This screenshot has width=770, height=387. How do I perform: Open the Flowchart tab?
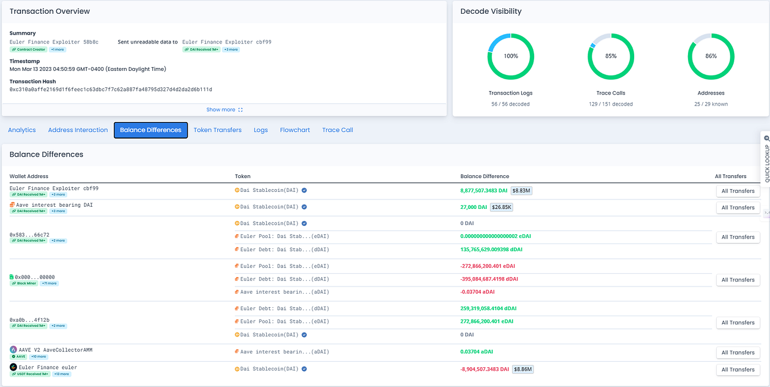pos(295,130)
